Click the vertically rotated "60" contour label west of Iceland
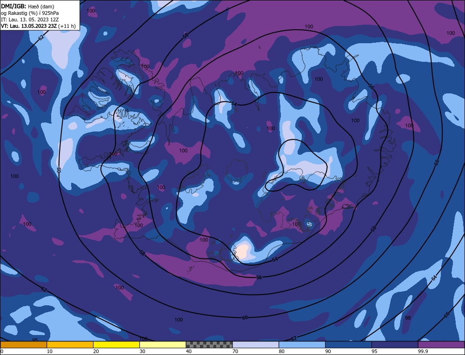Viewport: 465px width, 355px height. (59, 170)
